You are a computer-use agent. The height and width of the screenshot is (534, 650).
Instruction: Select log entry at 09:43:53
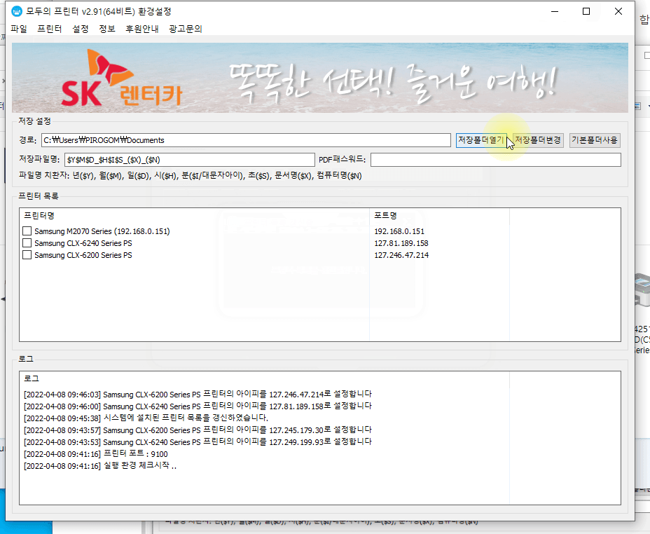pos(198,442)
